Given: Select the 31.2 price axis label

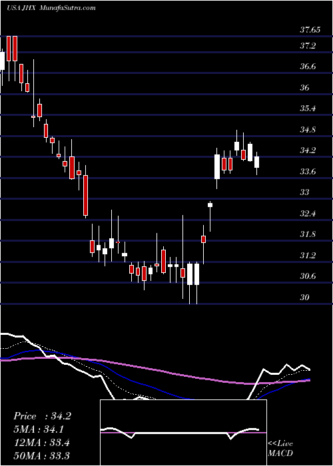Looking at the screenshot, I should click(308, 255).
